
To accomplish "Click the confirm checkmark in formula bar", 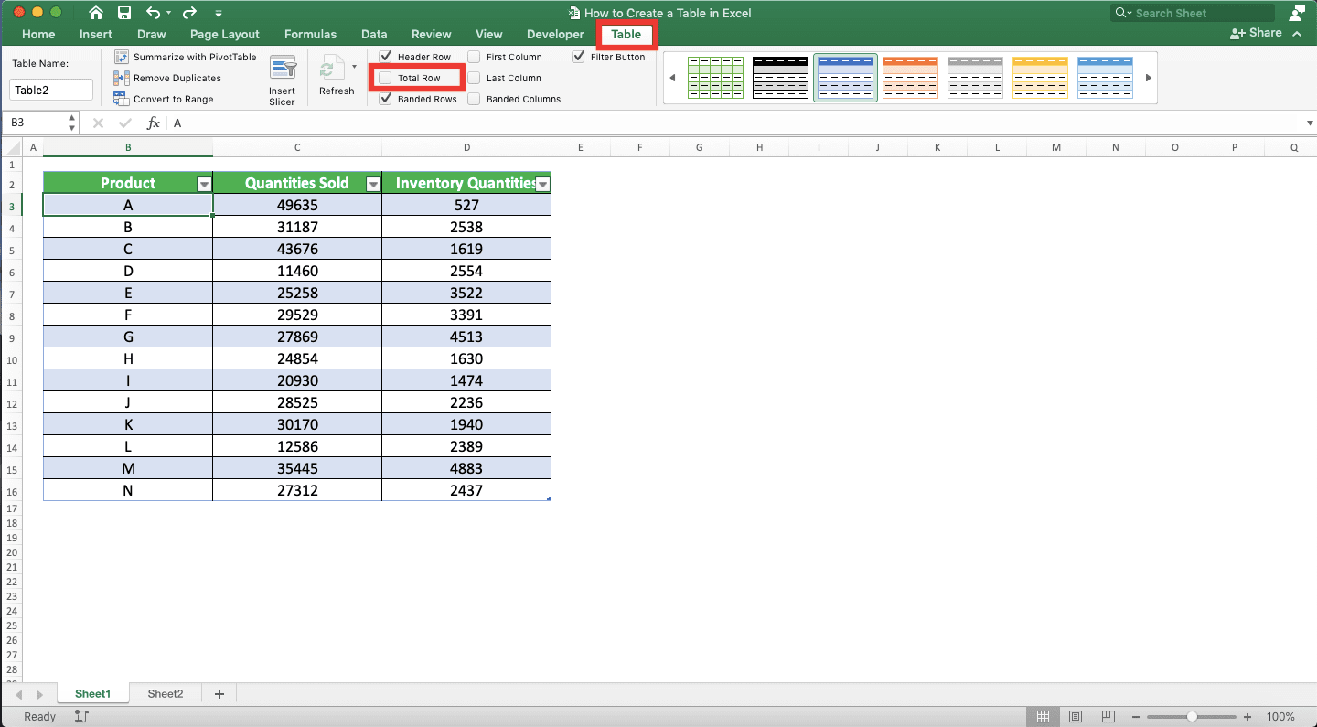I will [x=125, y=123].
